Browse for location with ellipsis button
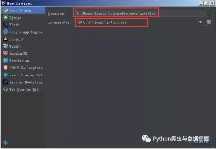The height and width of the screenshot is (149, 216). pyautogui.click(x=209, y=14)
